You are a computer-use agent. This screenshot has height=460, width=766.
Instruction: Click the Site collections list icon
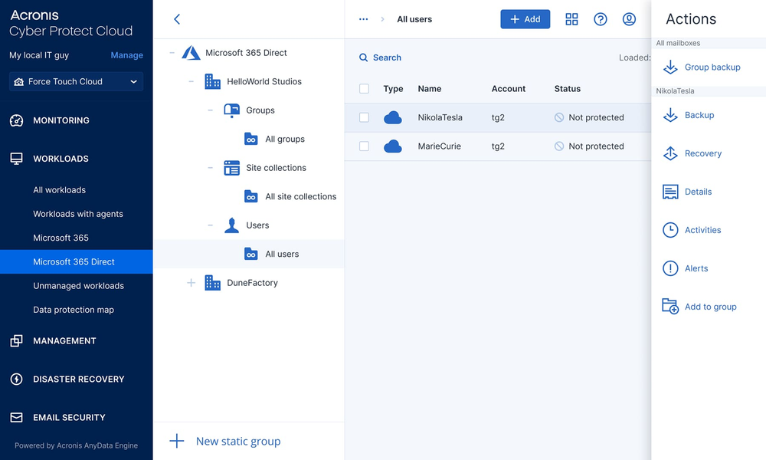point(231,168)
